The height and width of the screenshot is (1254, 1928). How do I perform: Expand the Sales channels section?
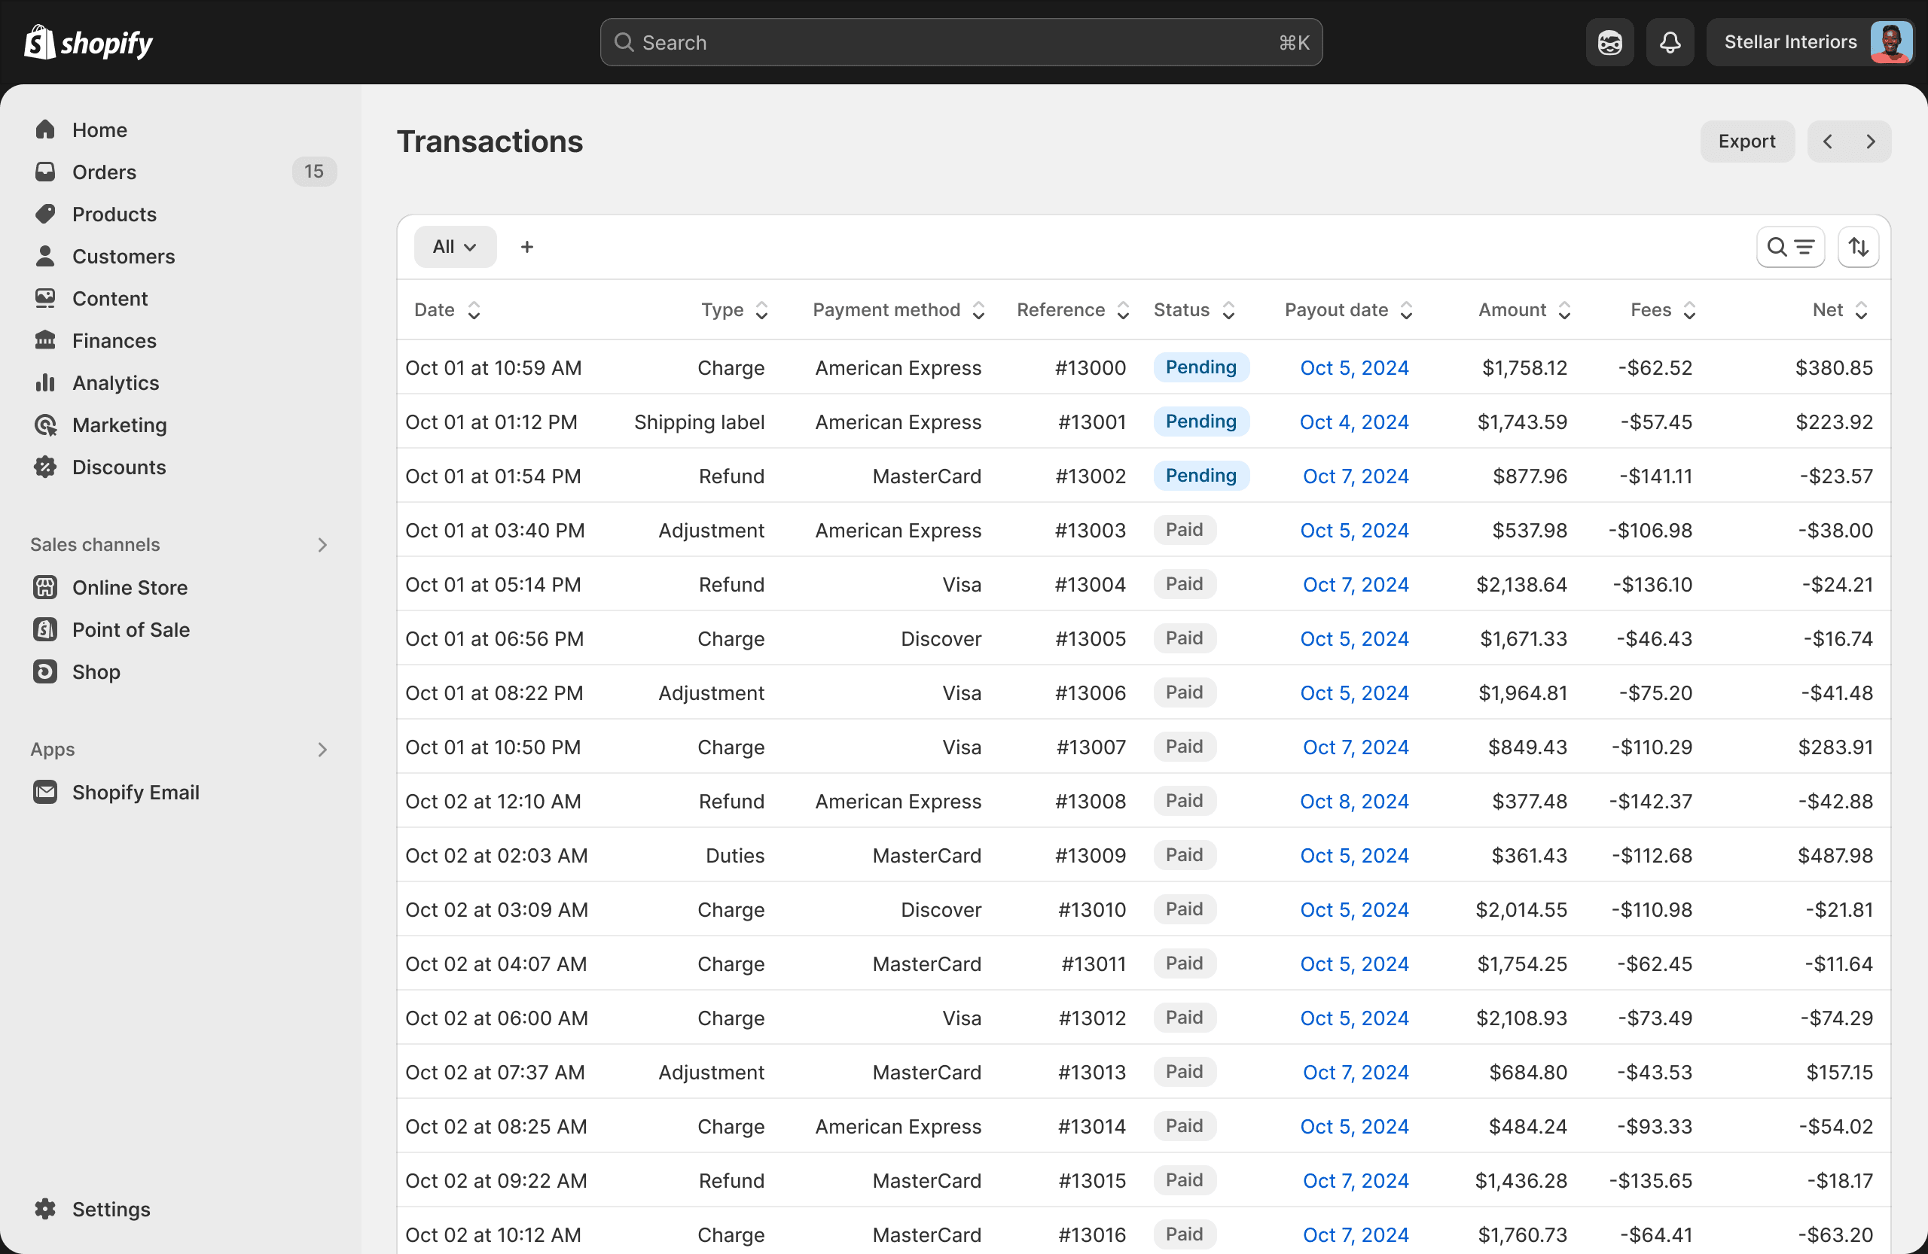tap(322, 544)
